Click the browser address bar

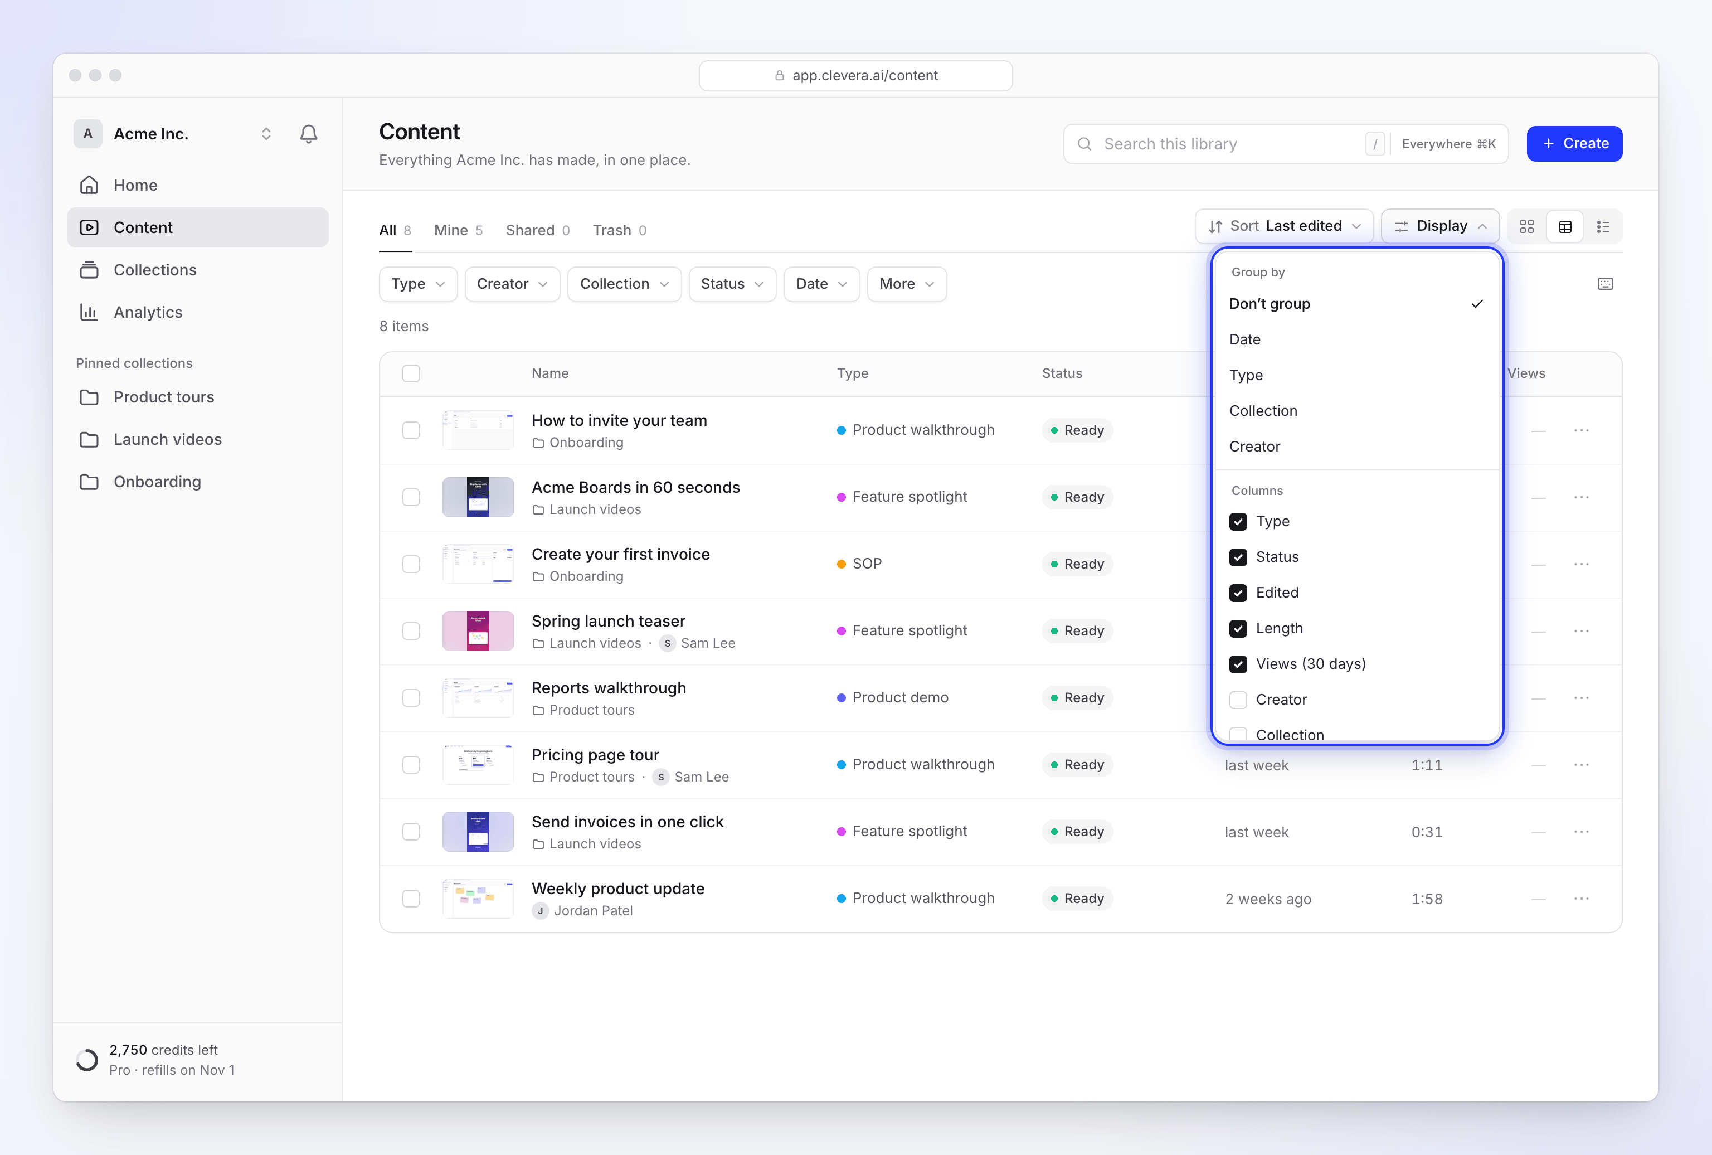pos(855,76)
